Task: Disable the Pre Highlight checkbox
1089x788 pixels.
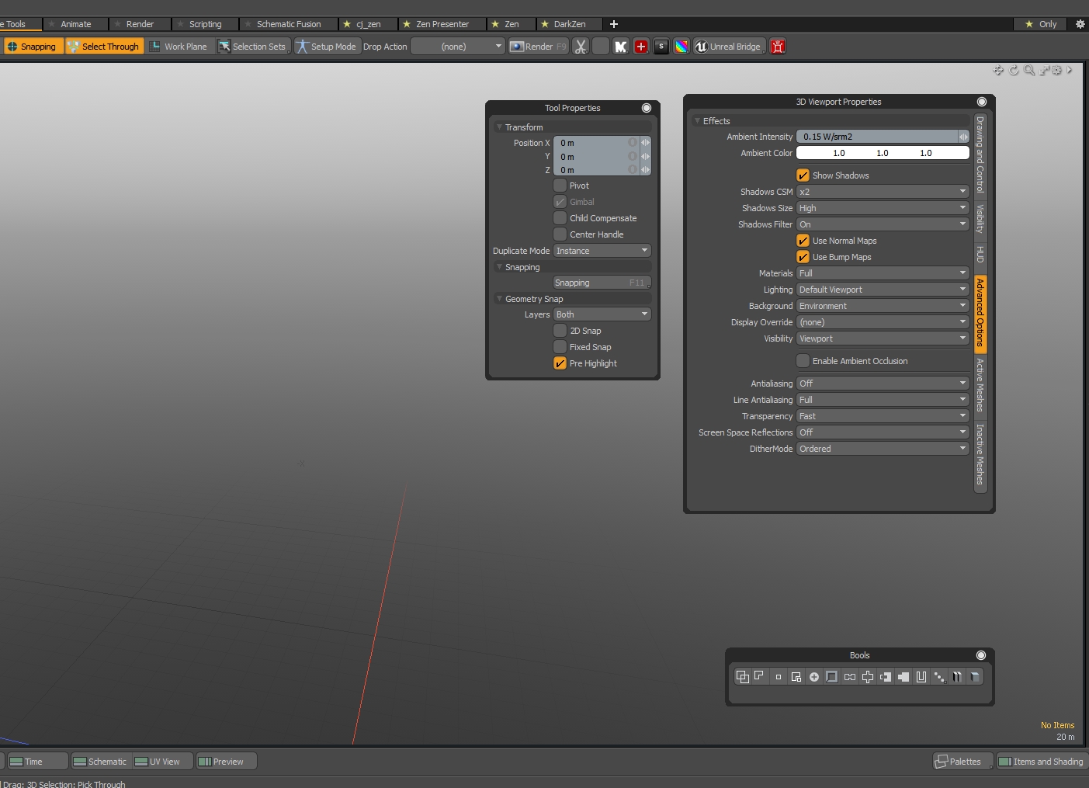Action: click(560, 363)
